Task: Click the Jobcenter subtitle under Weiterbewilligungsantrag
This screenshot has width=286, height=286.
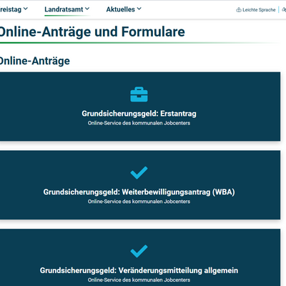Action: [x=139, y=202]
